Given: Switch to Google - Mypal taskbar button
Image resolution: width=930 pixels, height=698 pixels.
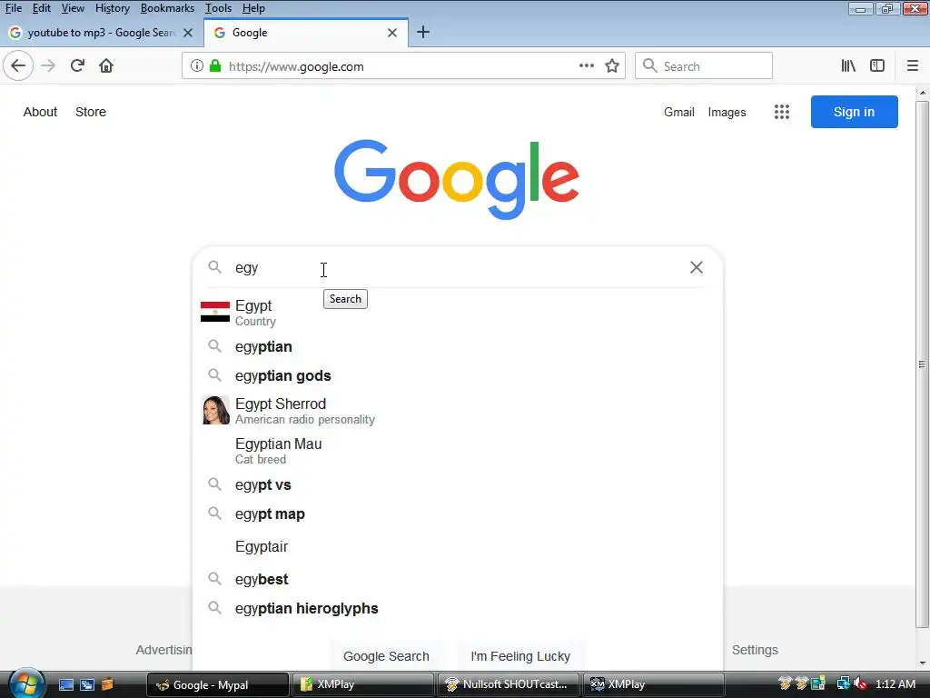Looking at the screenshot, I should point(217,684).
